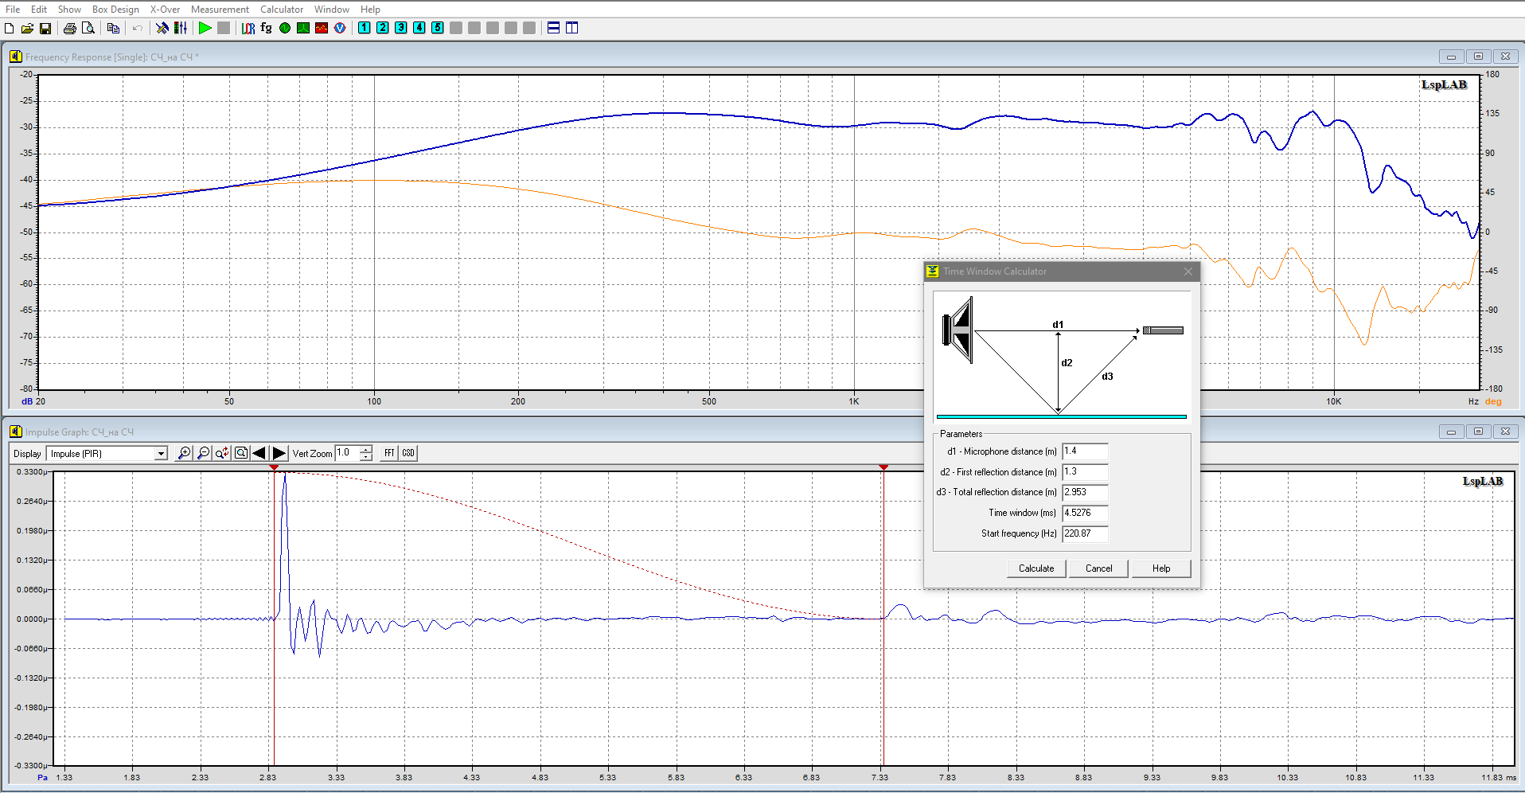The image size is (1525, 793).
Task: Open the LCR meter tool
Action: pos(248,28)
